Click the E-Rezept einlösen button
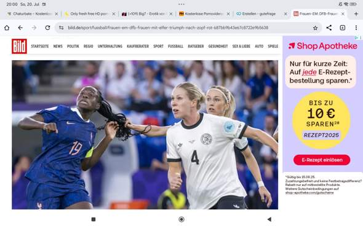Screen dimensions: 363x226 pos(322,160)
